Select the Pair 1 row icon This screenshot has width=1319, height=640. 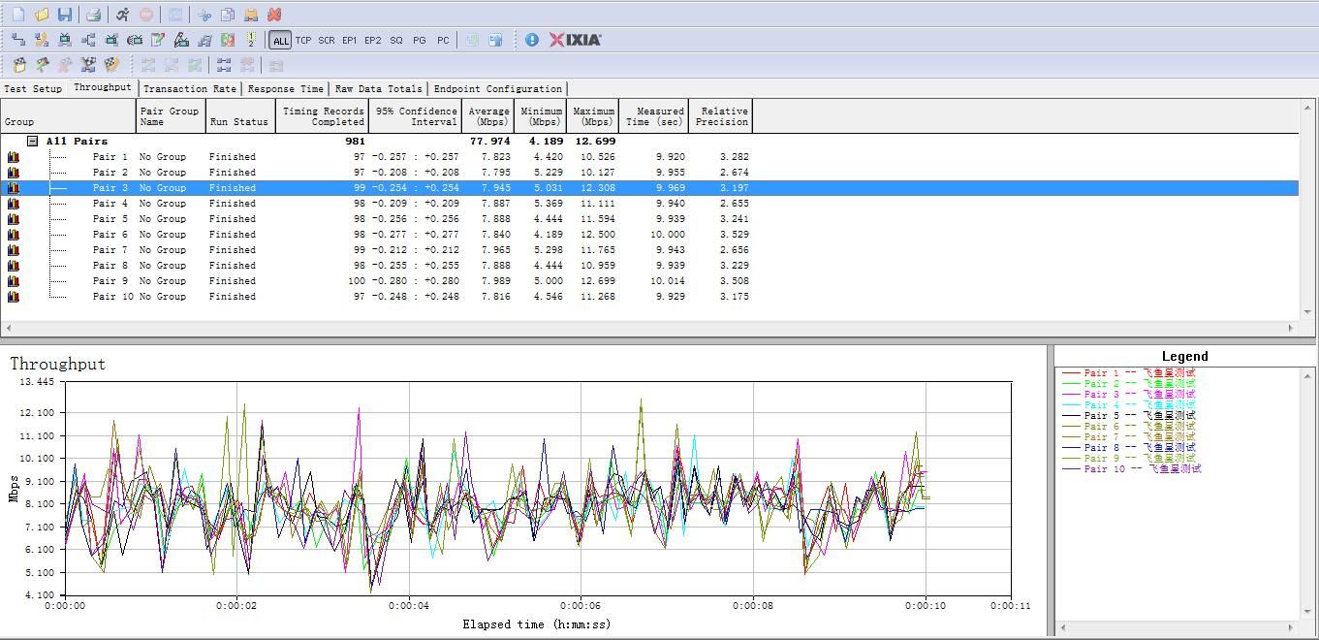(14, 157)
